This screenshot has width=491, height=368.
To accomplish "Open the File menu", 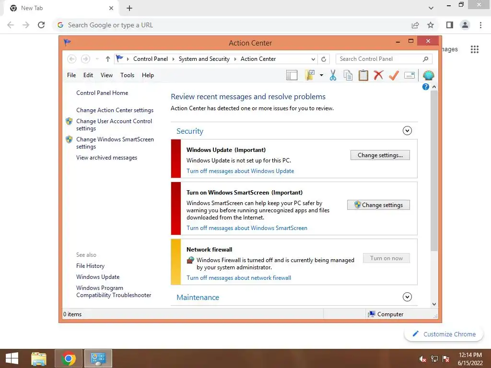I will click(x=71, y=75).
